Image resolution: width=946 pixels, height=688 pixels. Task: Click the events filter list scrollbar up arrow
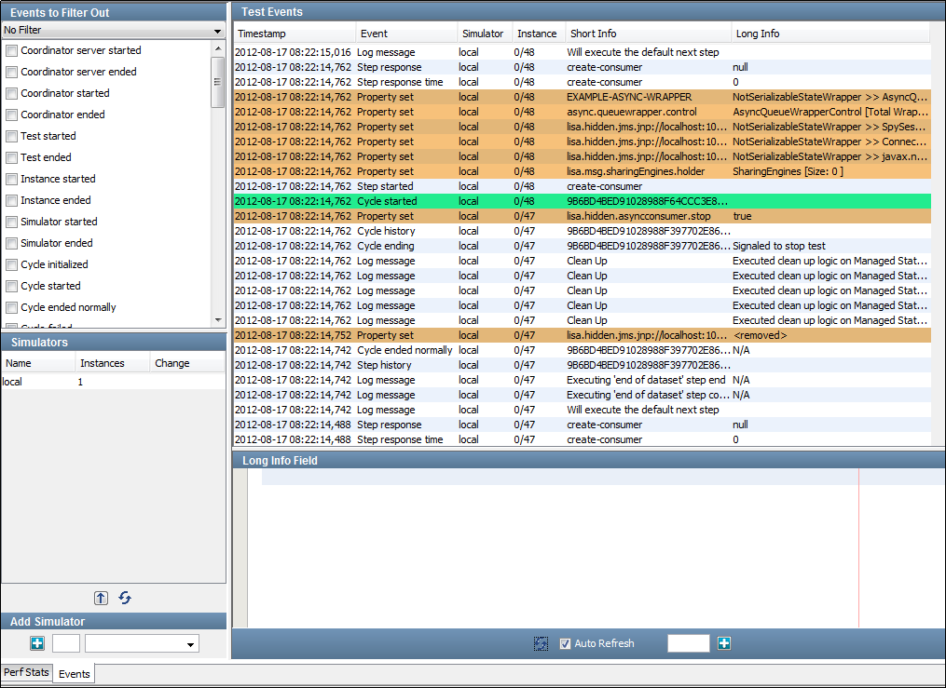(218, 48)
